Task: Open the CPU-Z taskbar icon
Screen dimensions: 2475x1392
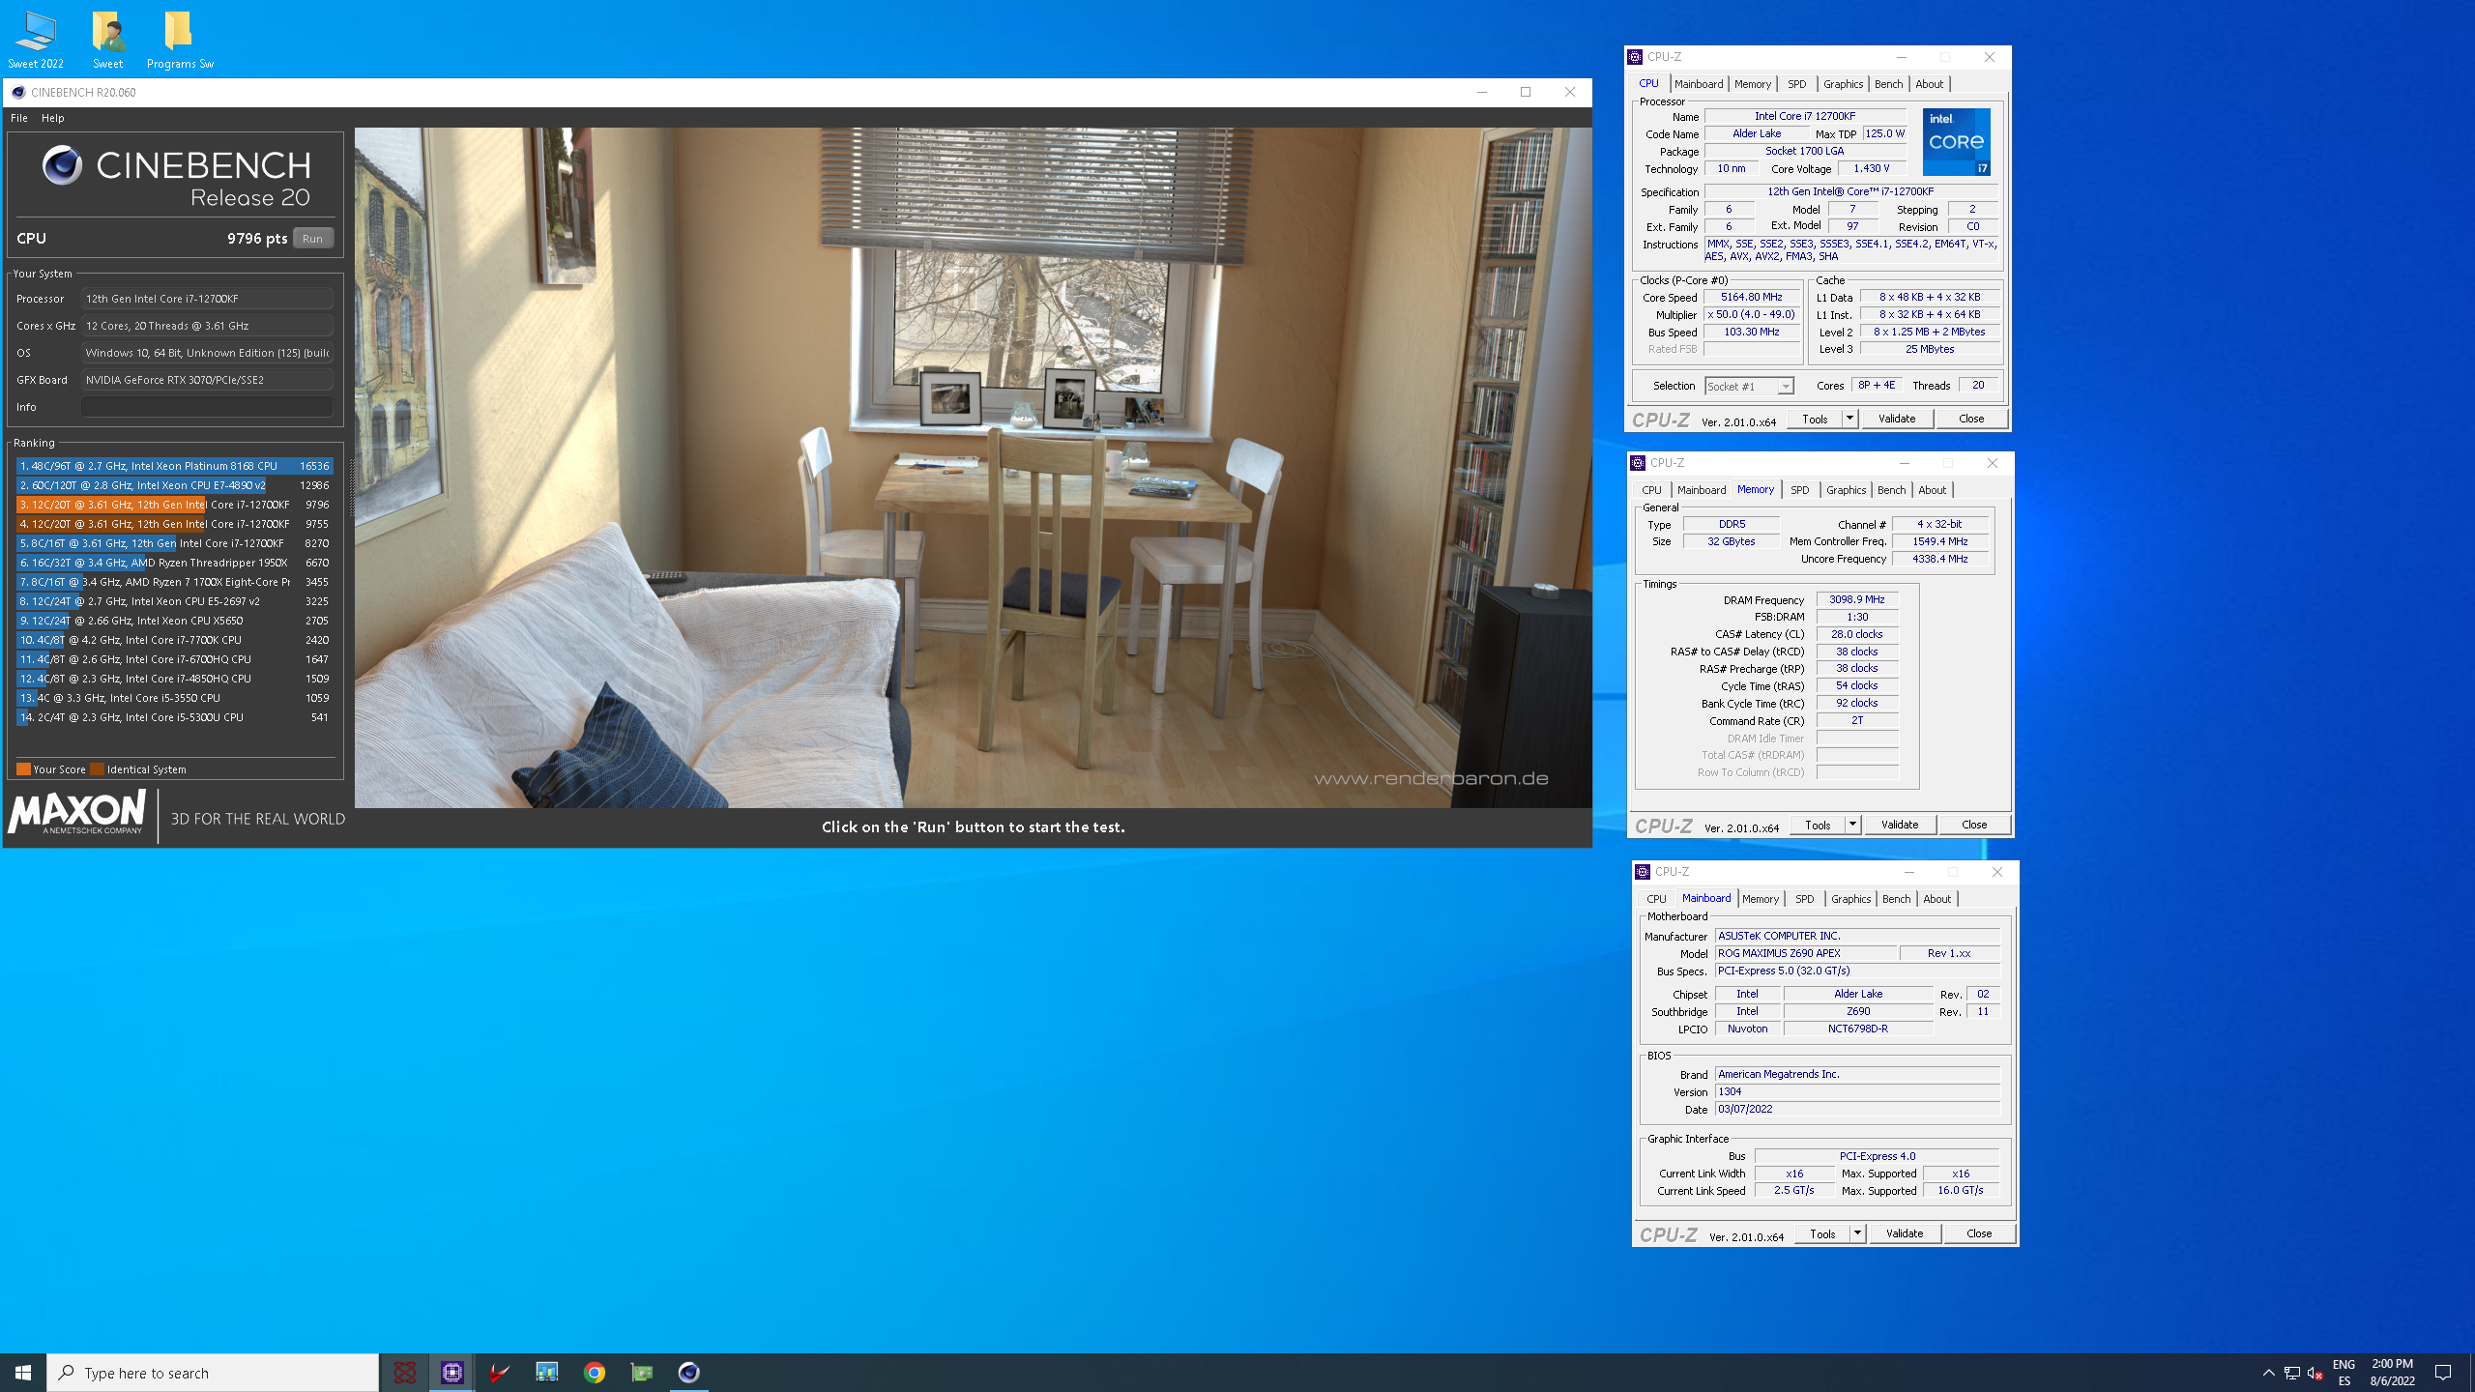Action: (x=452, y=1372)
